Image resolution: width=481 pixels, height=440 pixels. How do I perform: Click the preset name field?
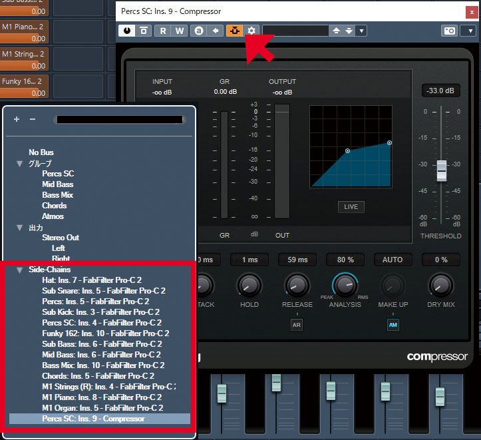point(295,31)
